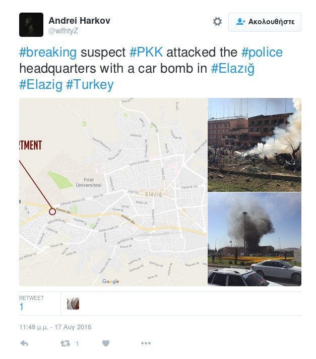Click the Ακολουθήστε follow button

(x=265, y=22)
